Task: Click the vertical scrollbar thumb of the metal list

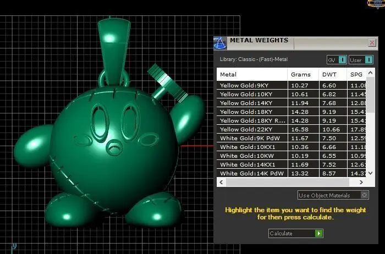Action: click(x=371, y=95)
